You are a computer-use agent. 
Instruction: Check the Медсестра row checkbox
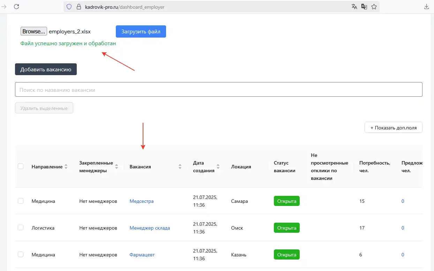click(21, 201)
